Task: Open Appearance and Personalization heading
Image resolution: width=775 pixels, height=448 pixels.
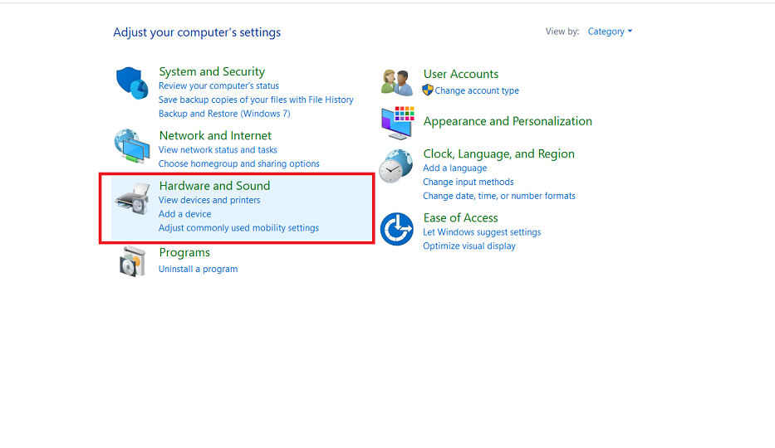Action: (x=508, y=121)
